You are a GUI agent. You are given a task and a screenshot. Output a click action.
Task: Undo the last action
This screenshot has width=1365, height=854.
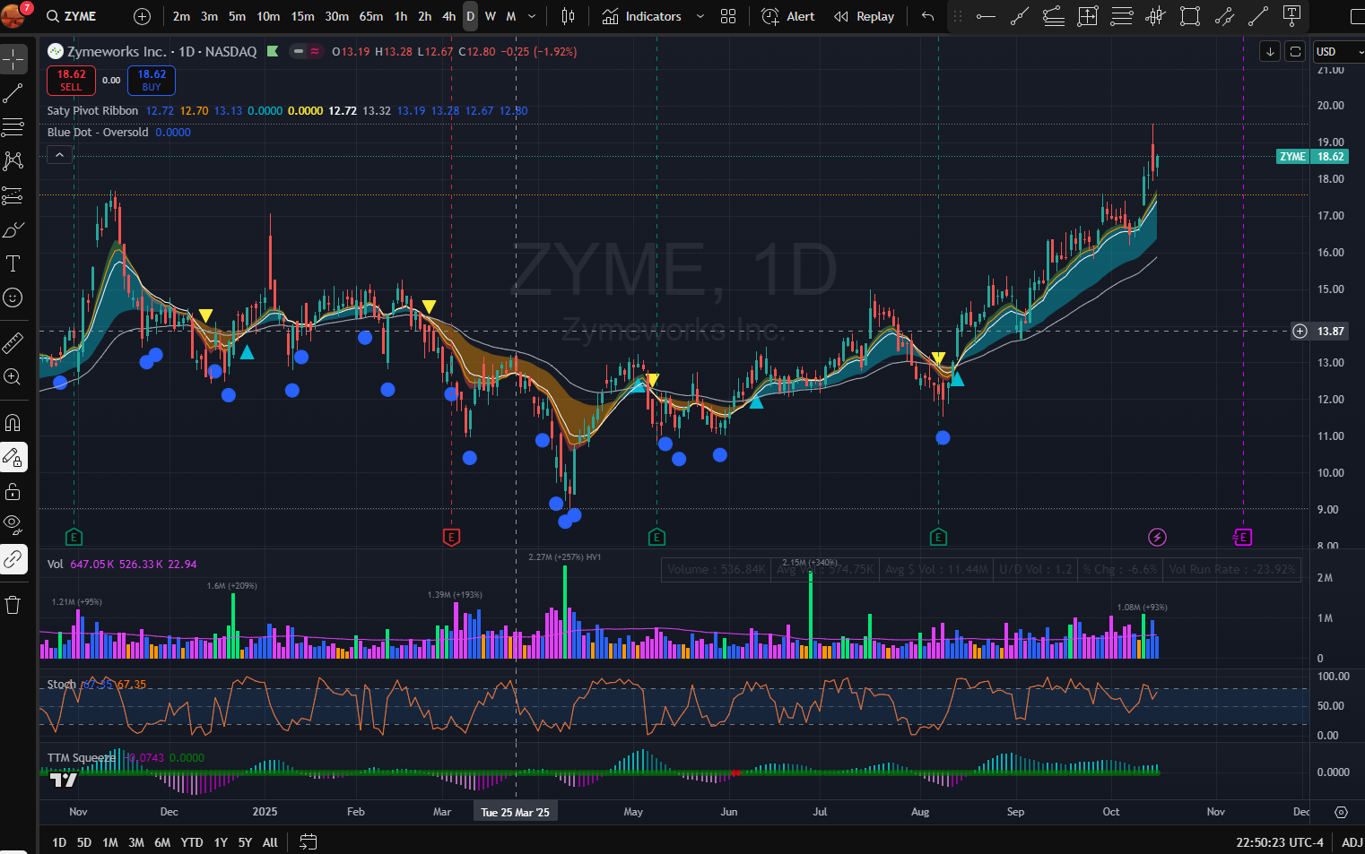click(x=927, y=16)
